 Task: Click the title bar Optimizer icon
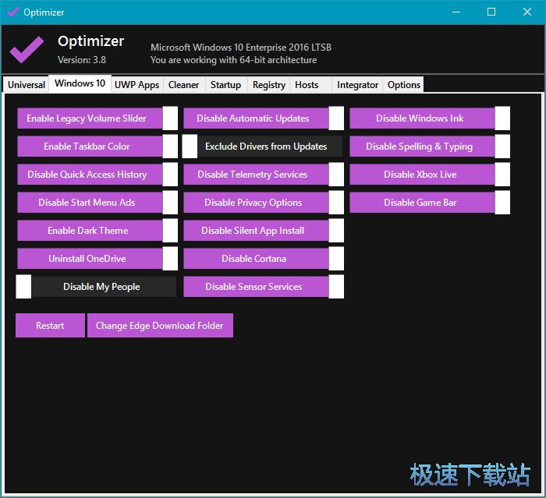(12, 12)
